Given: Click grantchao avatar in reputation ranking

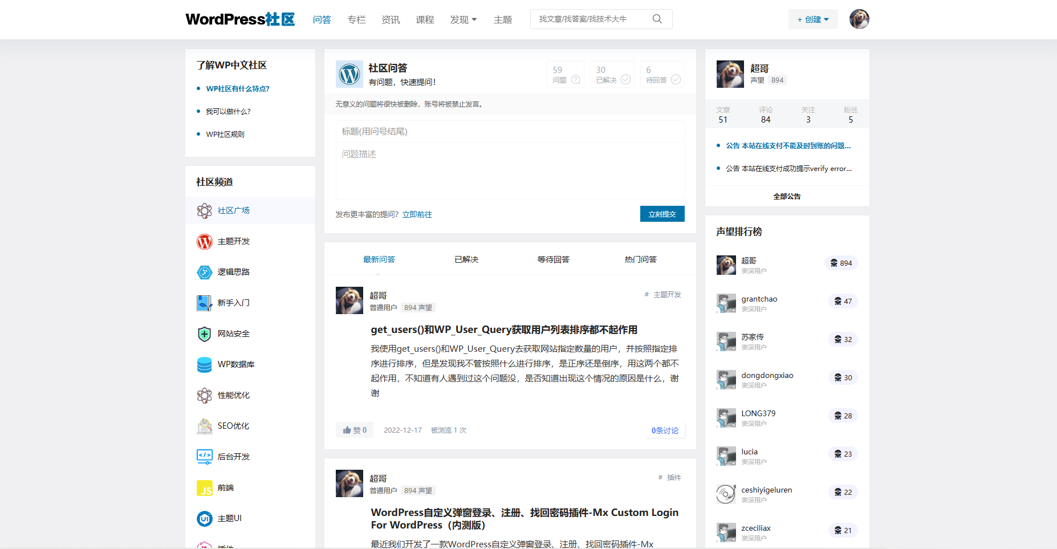Looking at the screenshot, I should (x=726, y=303).
